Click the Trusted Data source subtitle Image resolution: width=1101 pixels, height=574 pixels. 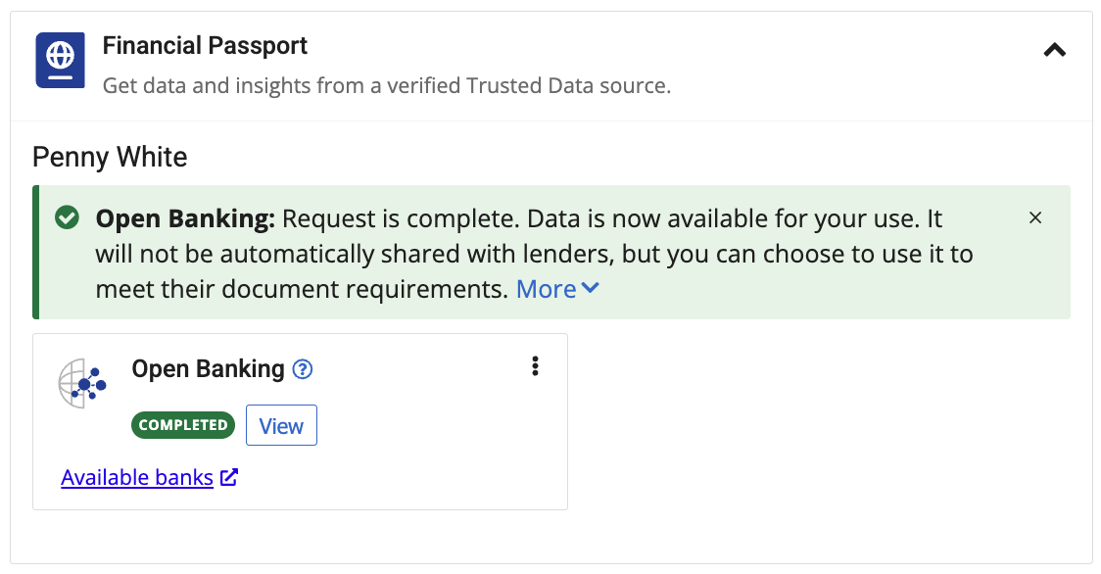[387, 86]
